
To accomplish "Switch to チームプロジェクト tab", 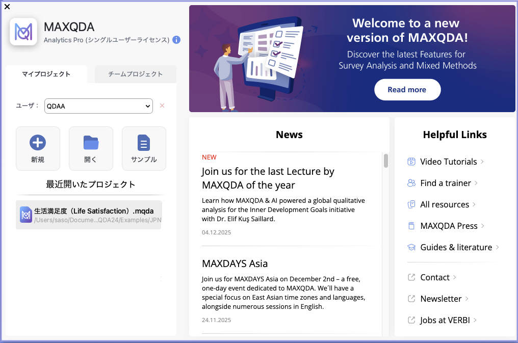I will pos(136,74).
